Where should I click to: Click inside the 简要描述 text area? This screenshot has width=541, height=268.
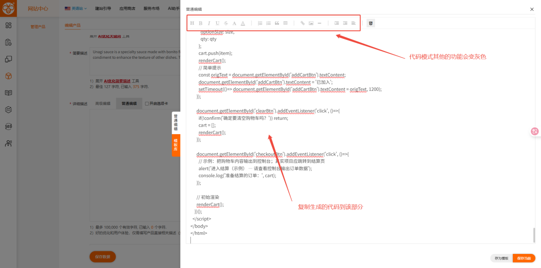(135, 61)
